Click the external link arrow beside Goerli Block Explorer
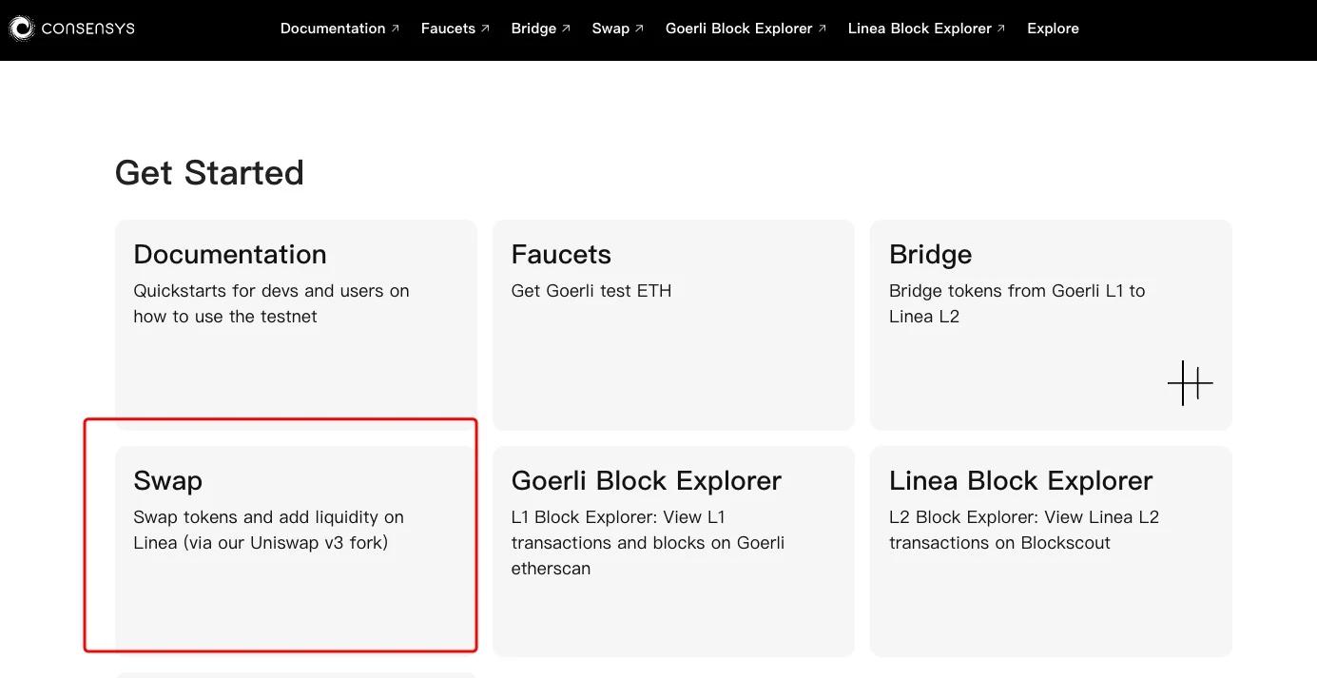1317x678 pixels. coord(820,26)
